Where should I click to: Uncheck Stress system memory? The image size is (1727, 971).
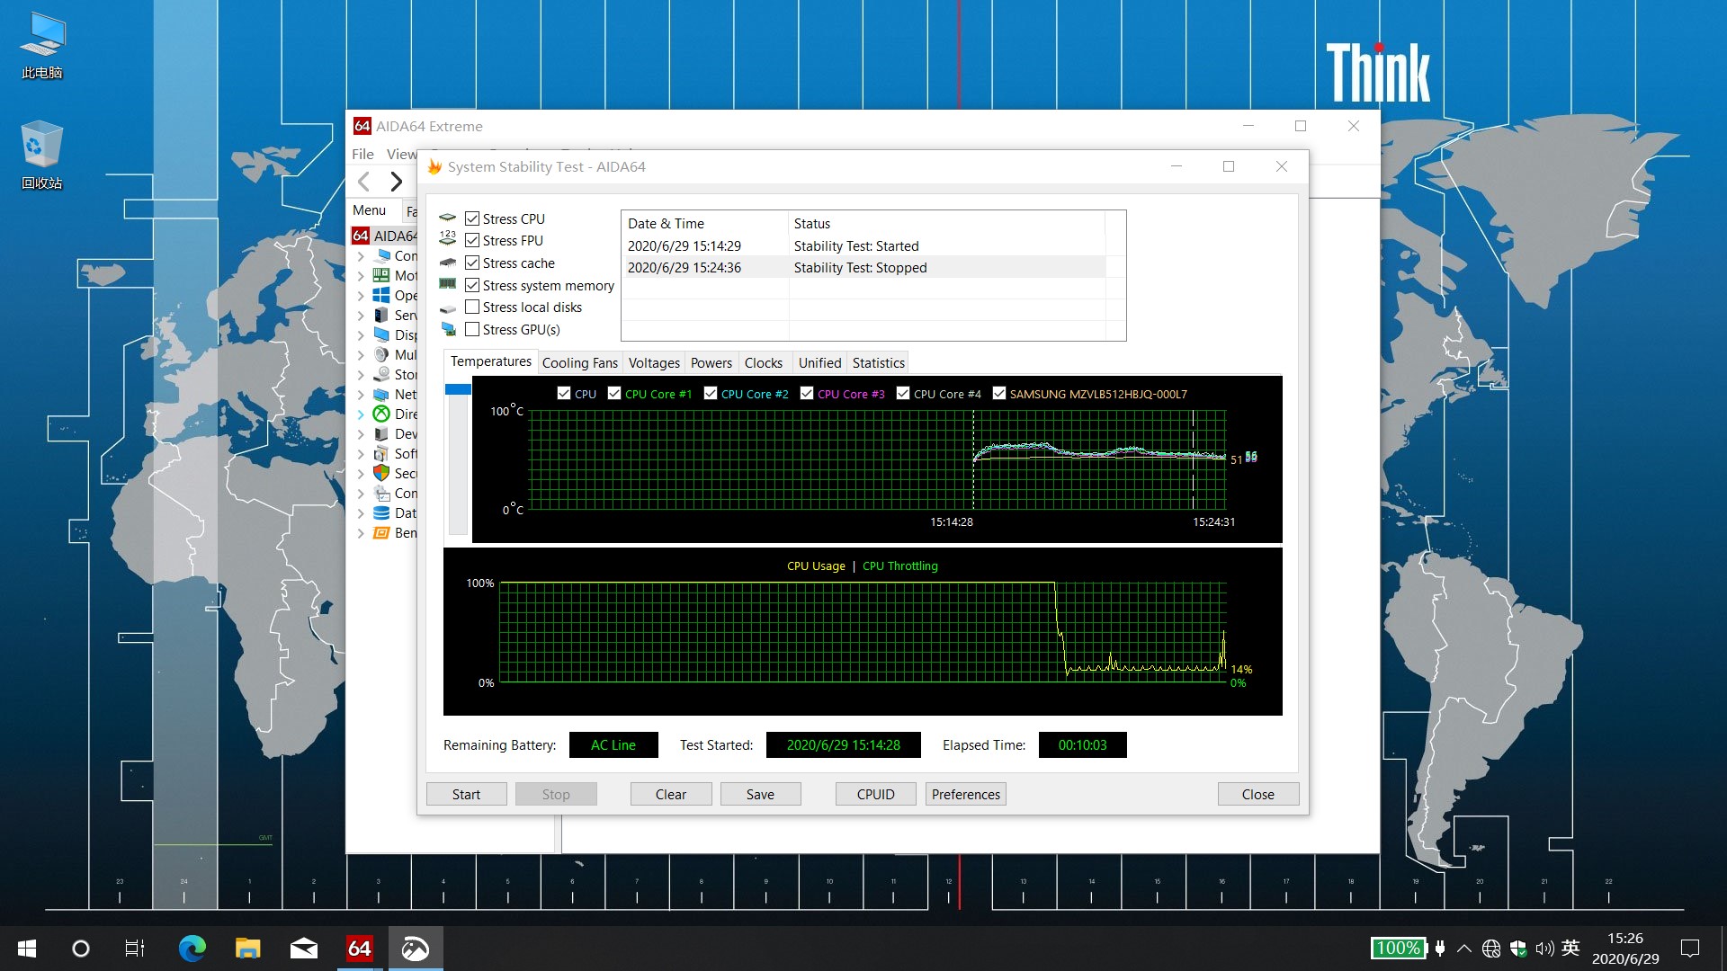472,285
